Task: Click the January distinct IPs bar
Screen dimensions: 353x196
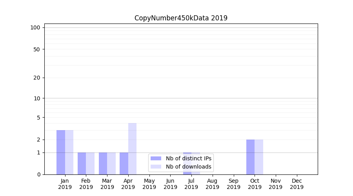Action: [61, 152]
